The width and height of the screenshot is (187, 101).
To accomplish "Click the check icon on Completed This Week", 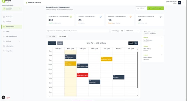I will (161, 17).
